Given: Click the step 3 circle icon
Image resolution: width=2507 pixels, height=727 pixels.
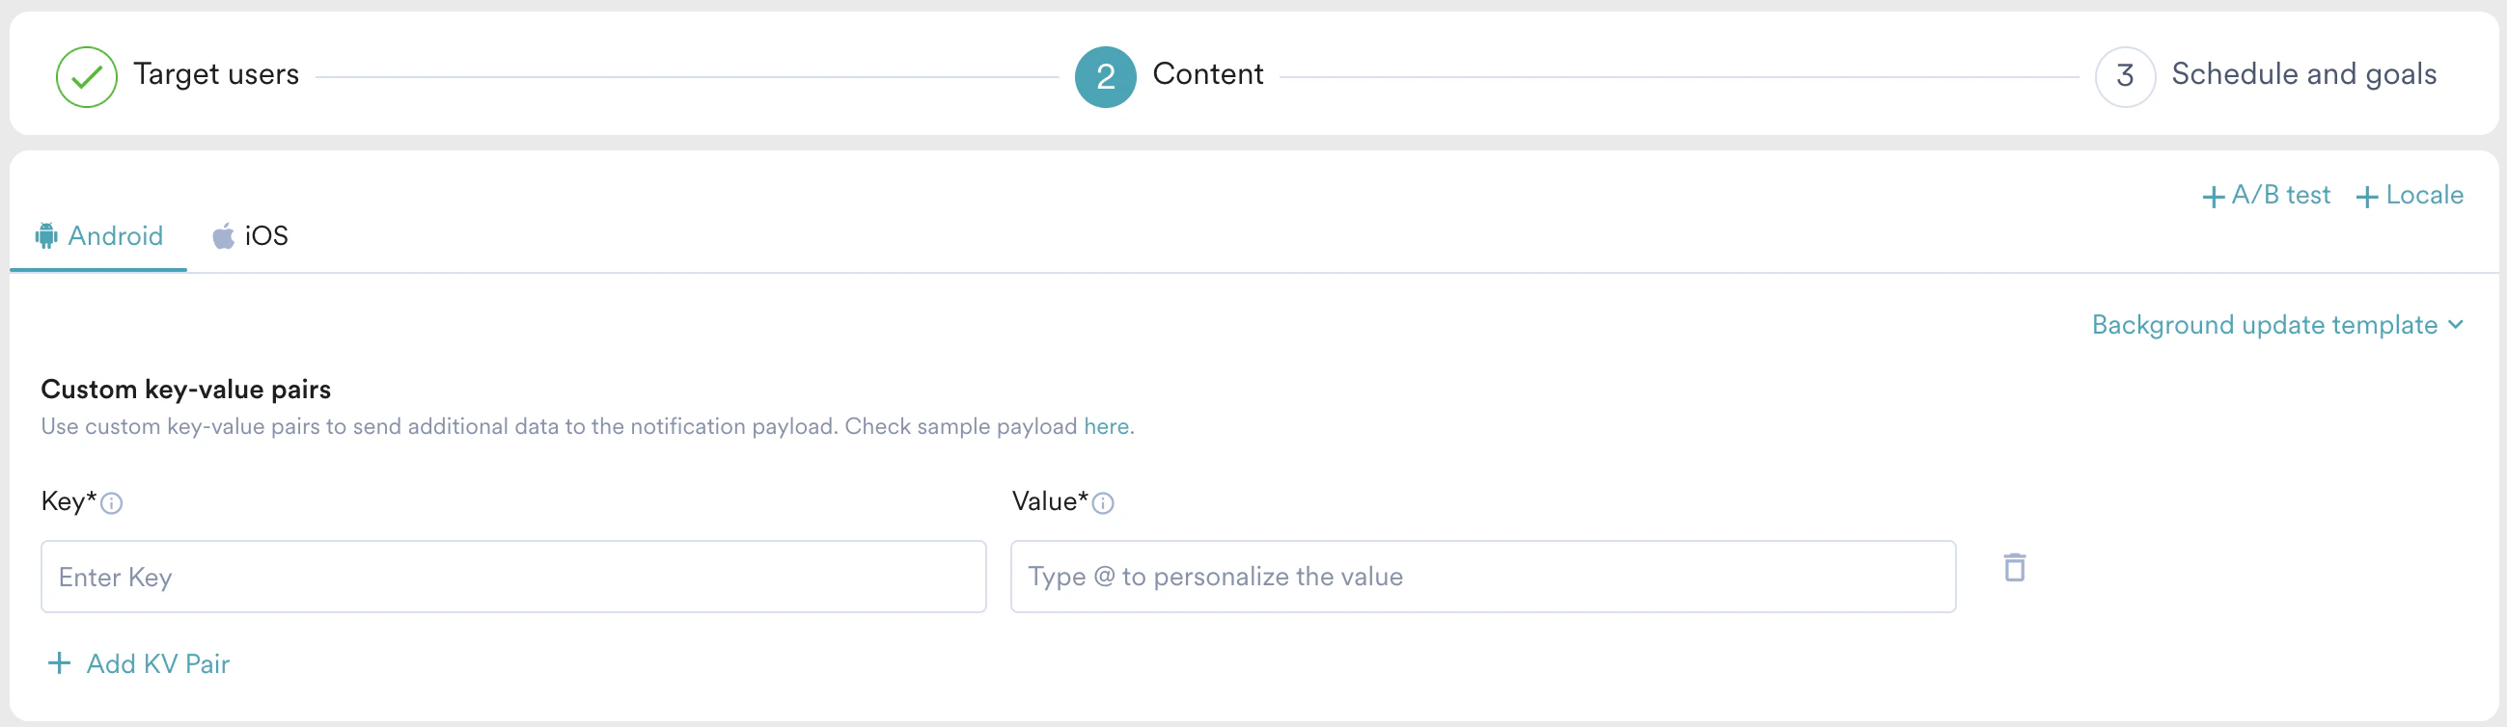Looking at the screenshot, I should [2125, 77].
